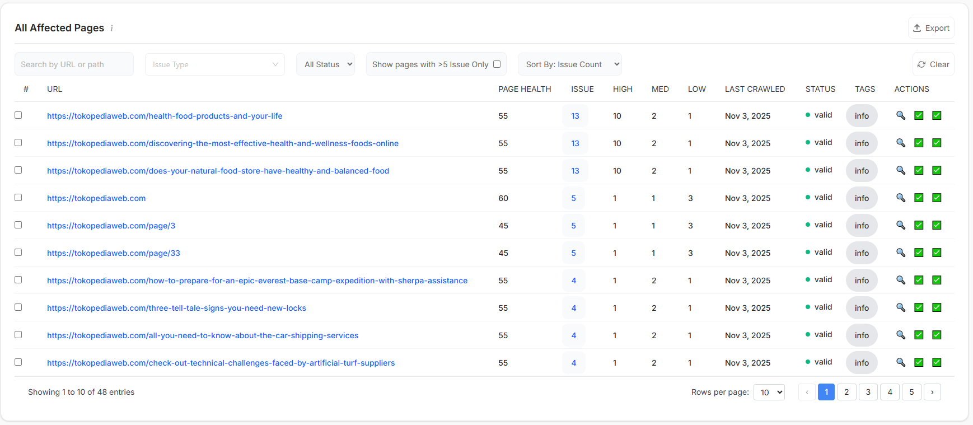Viewport: 973px width, 425px height.
Task: Select the health-food-products-and-your-life row checkbox
Action: point(18,115)
